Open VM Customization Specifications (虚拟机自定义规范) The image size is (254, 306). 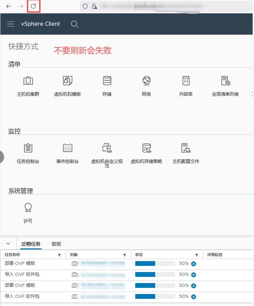pos(107,148)
